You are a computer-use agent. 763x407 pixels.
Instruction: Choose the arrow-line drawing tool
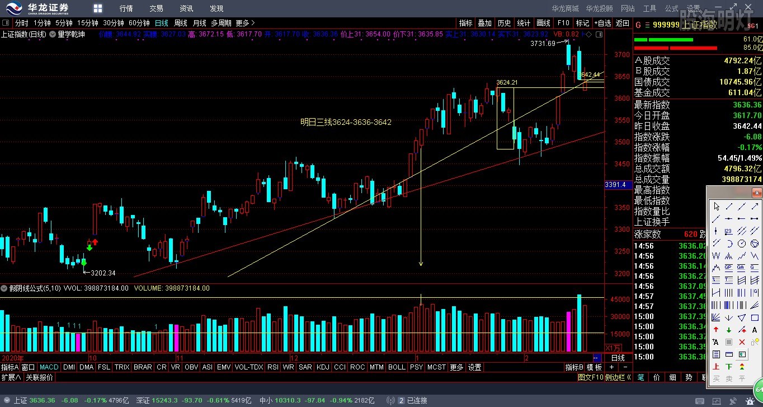click(x=755, y=207)
